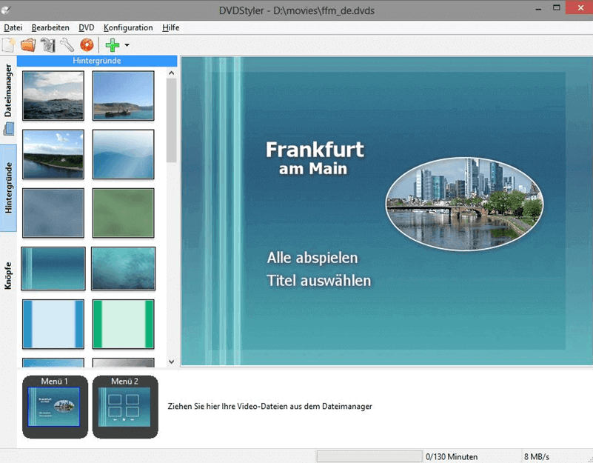Select the Menü 2 thumbnail in titleset bar
The image size is (593, 463).
125,407
